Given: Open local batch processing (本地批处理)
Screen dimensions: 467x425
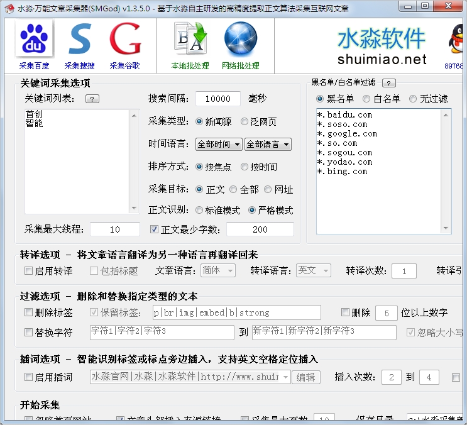Looking at the screenshot, I should click(190, 40).
